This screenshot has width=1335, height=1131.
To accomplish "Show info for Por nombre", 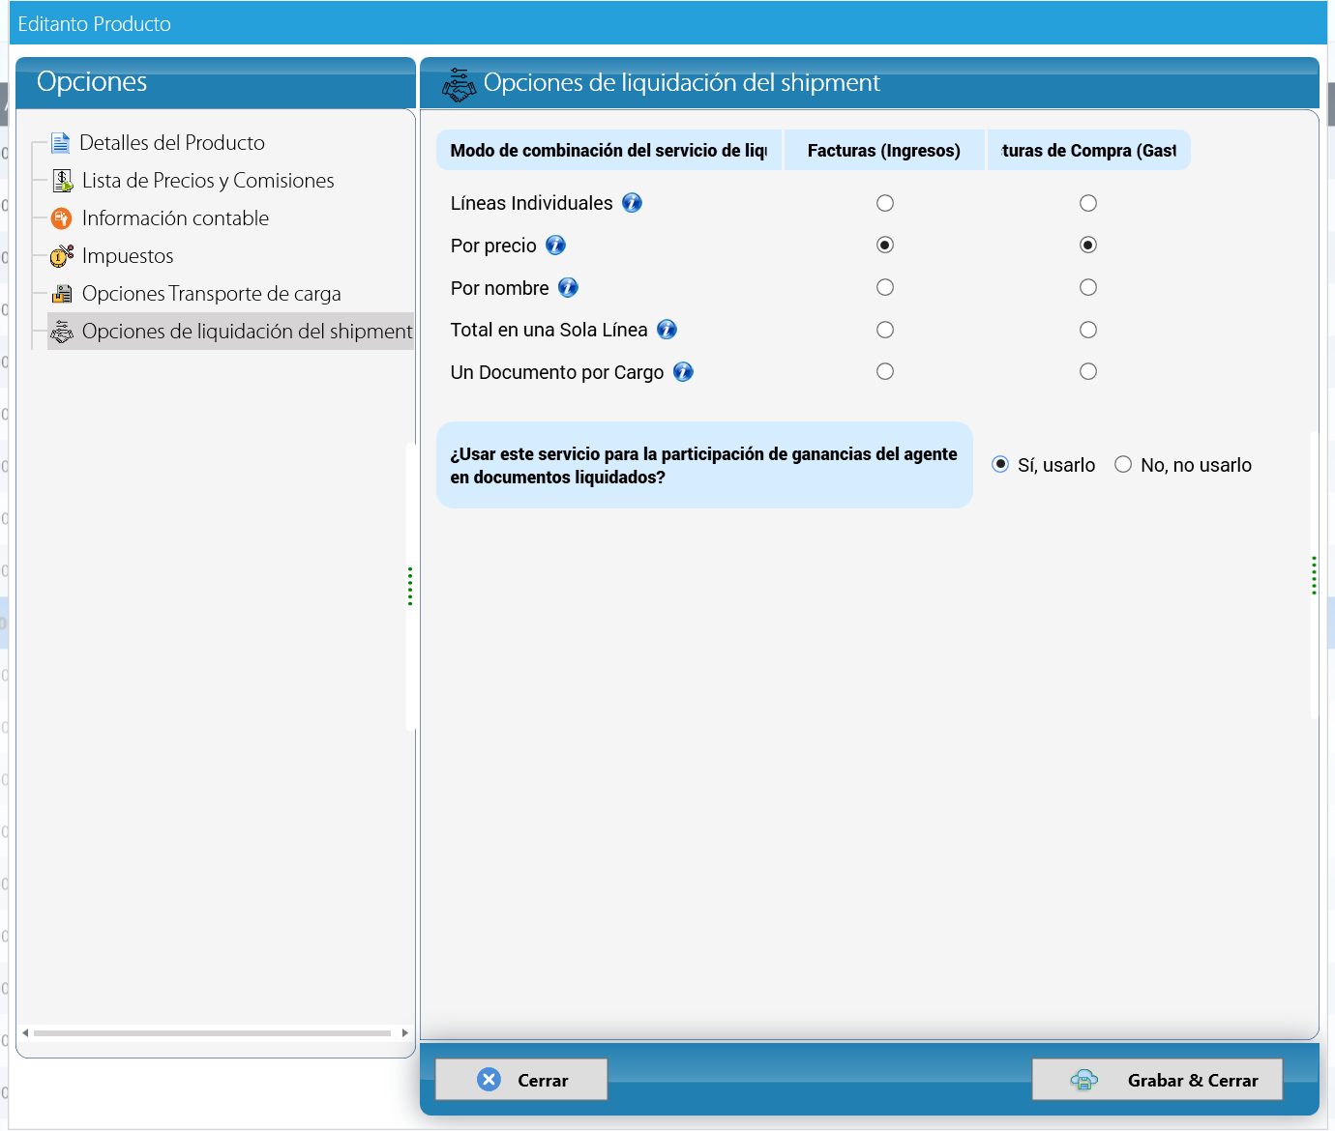I will [568, 288].
